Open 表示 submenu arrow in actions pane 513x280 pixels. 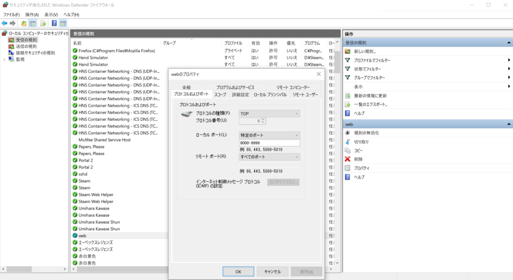(509, 86)
